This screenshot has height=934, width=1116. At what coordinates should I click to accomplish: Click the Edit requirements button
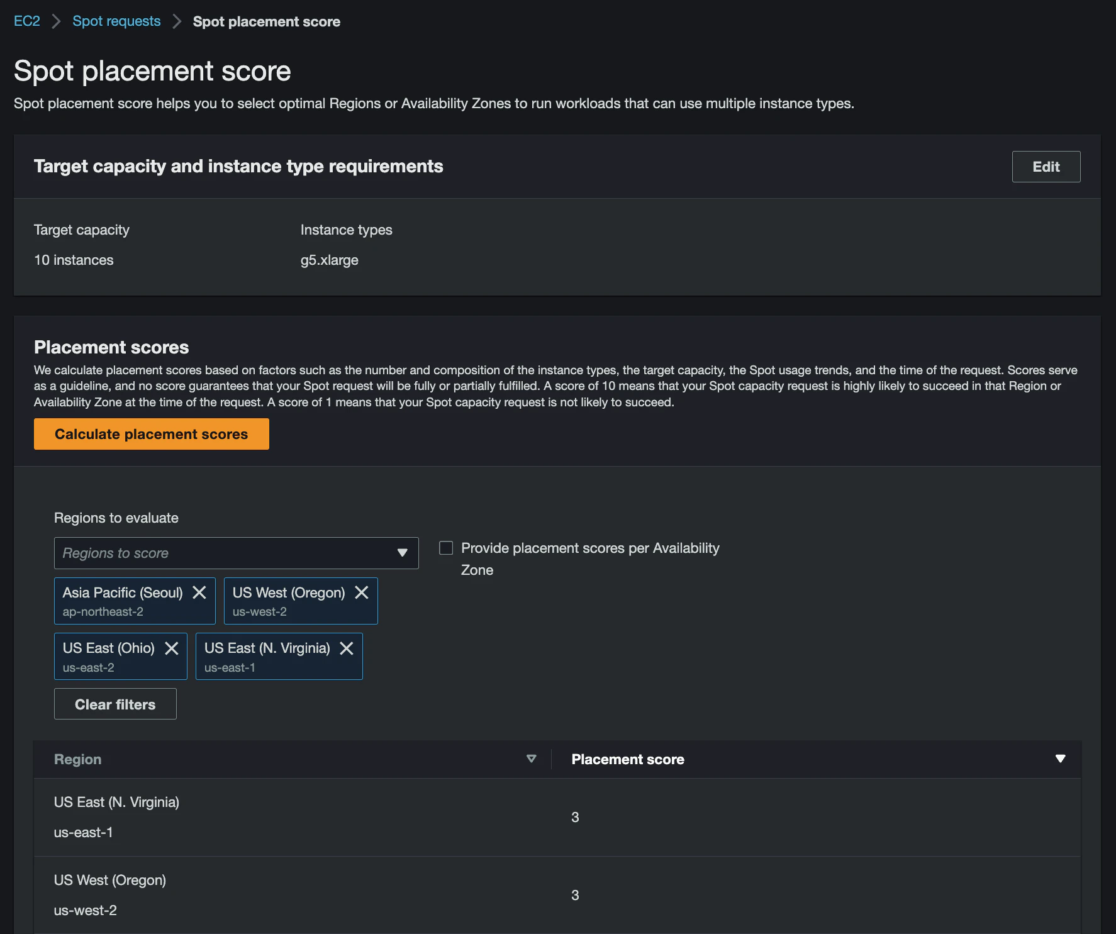[1046, 167]
